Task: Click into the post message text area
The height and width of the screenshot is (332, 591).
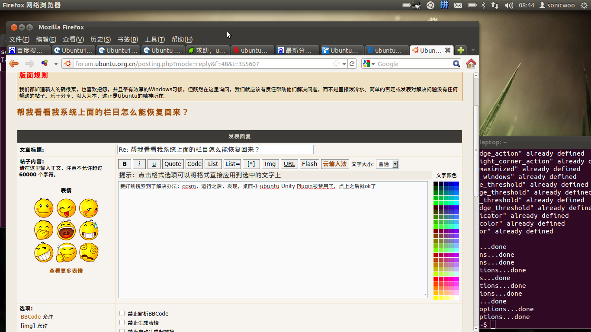Action: coord(273,239)
